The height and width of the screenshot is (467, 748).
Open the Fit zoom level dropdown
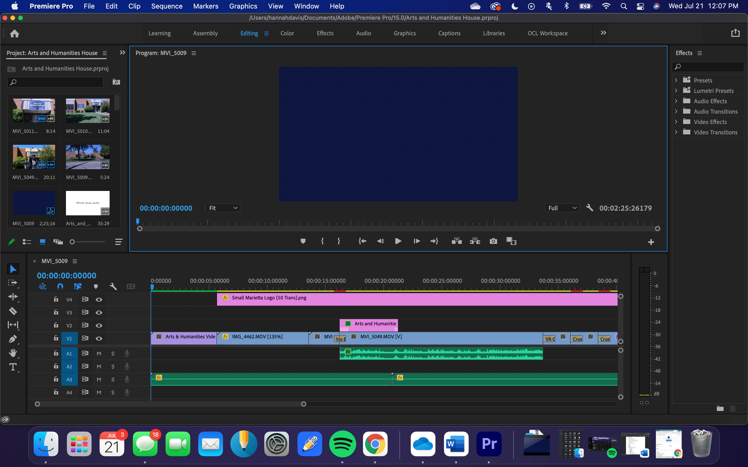(223, 208)
